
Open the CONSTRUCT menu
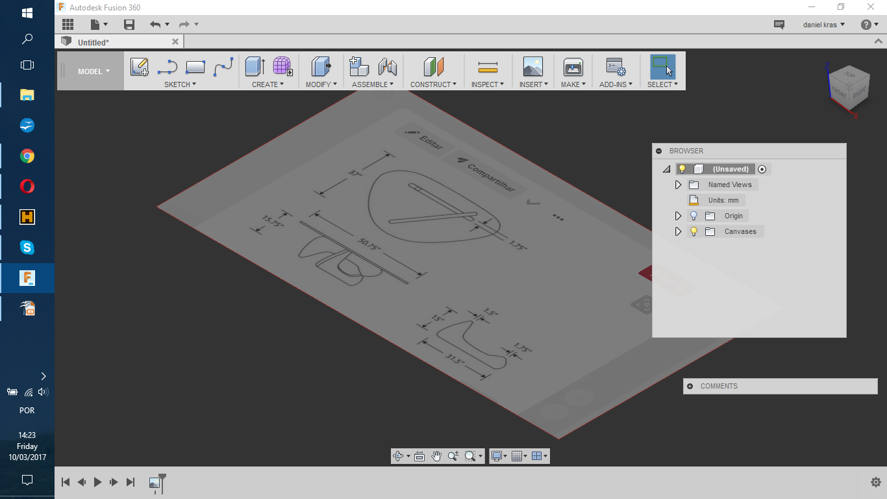pos(433,84)
